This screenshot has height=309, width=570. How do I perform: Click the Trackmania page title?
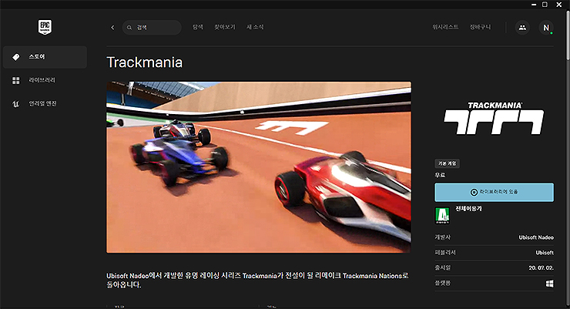[x=144, y=62]
